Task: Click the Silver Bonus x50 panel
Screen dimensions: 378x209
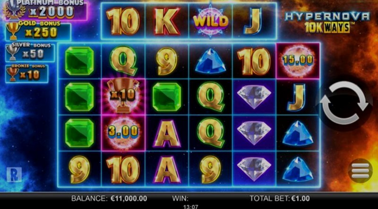Action: [30, 52]
